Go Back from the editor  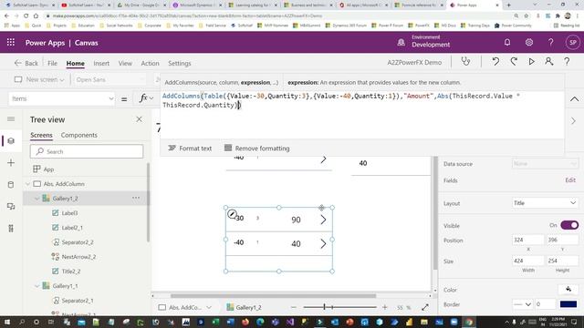click(x=26, y=63)
